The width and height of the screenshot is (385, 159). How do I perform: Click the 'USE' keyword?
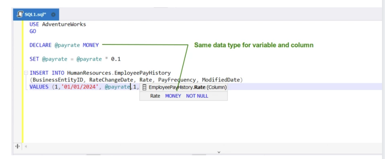pyautogui.click(x=34, y=24)
